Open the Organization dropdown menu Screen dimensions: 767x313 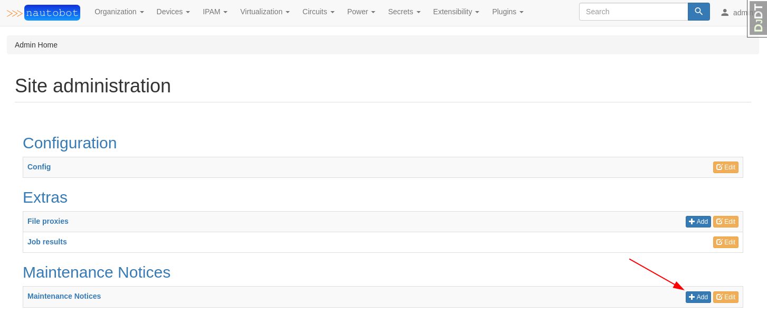pos(119,12)
